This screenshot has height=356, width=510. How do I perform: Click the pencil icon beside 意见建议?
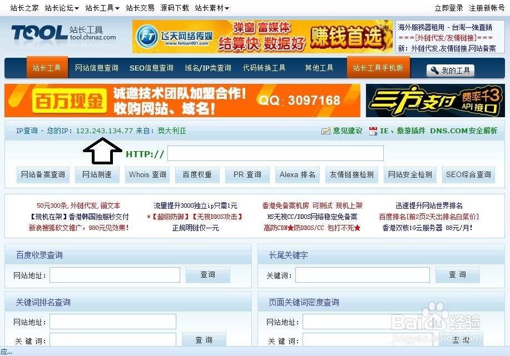[326, 131]
